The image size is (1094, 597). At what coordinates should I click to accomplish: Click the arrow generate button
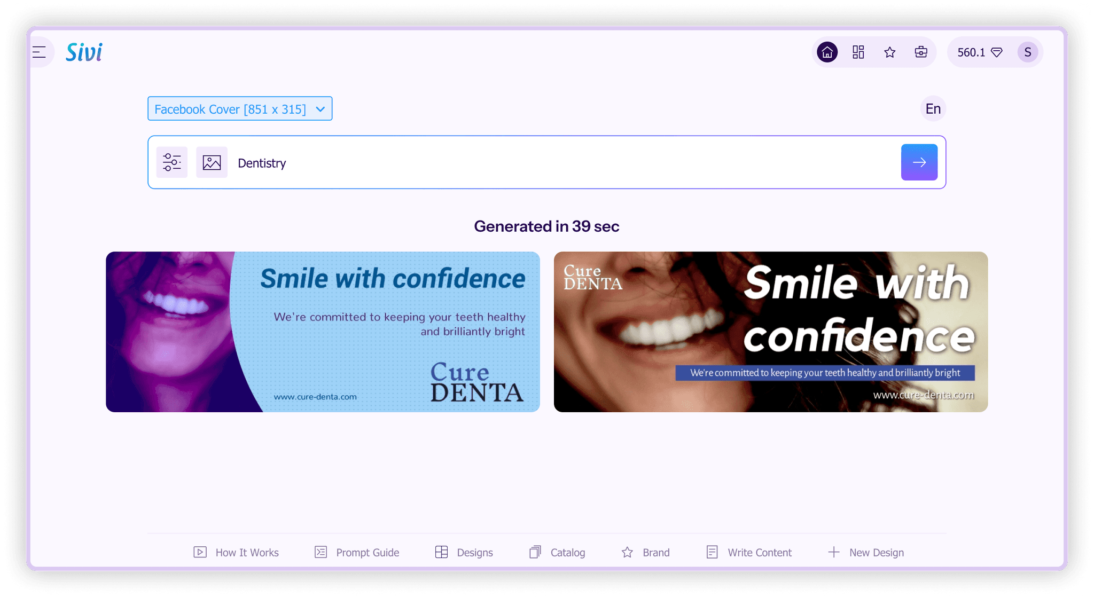click(x=919, y=162)
